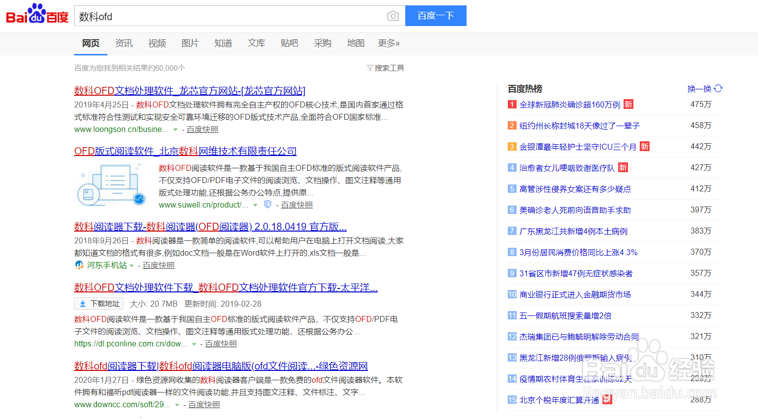Click the 百度一下 search button
758x419 pixels.
(x=436, y=16)
